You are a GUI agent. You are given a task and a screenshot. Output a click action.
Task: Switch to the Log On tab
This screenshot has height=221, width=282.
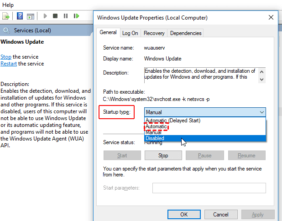(130, 33)
